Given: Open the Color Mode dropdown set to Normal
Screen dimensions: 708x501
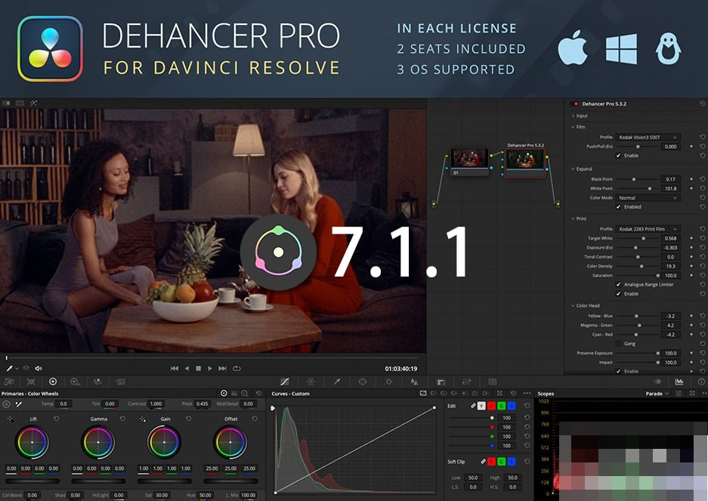Looking at the screenshot, I should click(x=648, y=197).
